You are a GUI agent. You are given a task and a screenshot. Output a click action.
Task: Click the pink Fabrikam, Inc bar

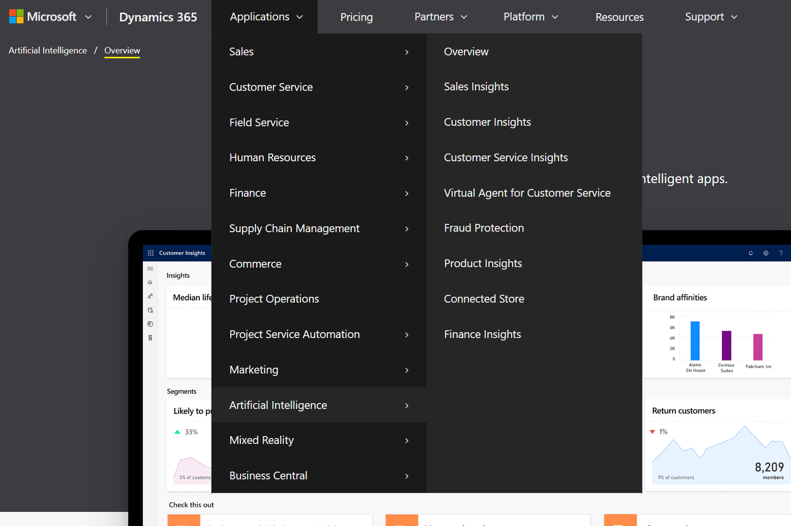point(758,347)
